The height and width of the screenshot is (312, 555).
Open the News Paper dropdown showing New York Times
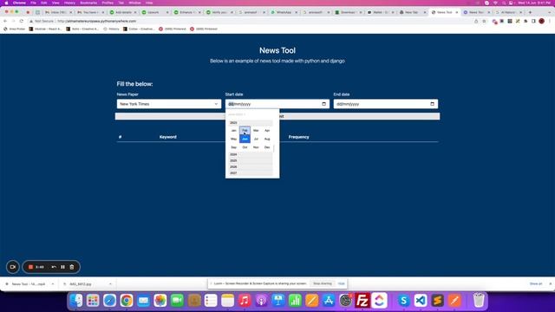169,104
